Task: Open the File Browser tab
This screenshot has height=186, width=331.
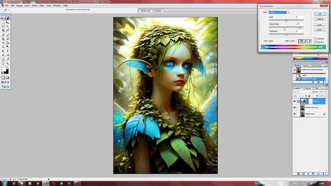Action: pos(145,10)
